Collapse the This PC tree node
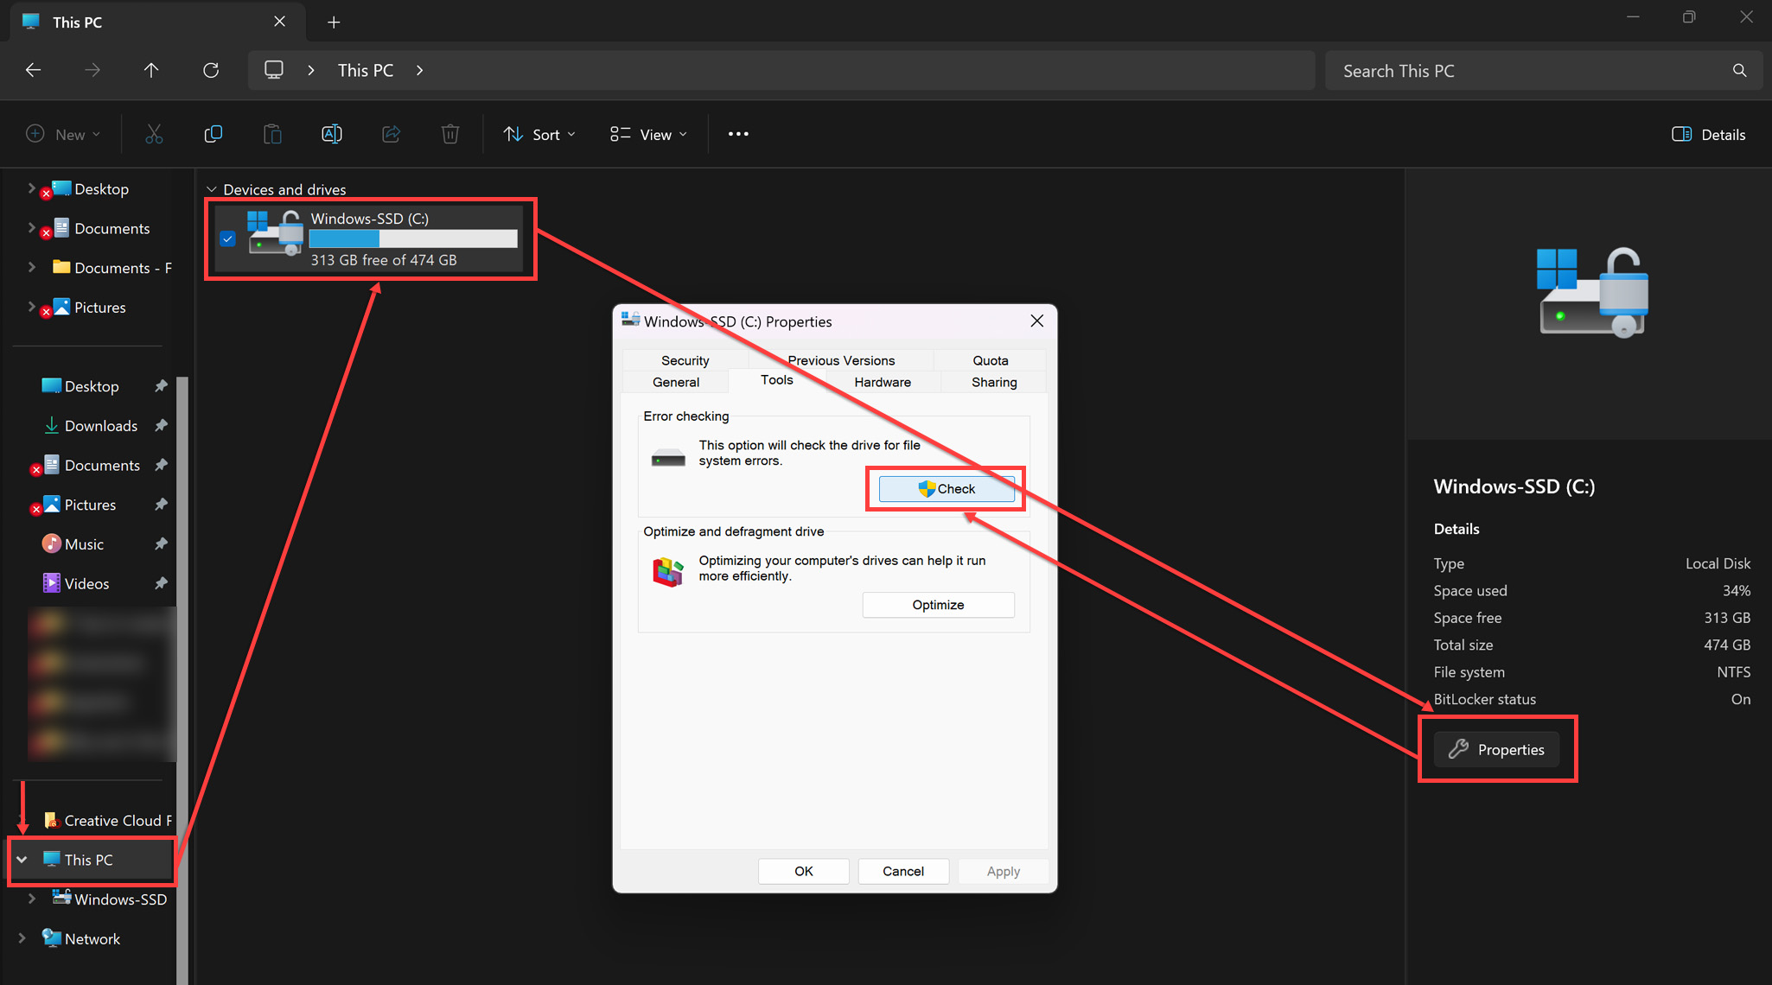1772x985 pixels. pos(22,860)
